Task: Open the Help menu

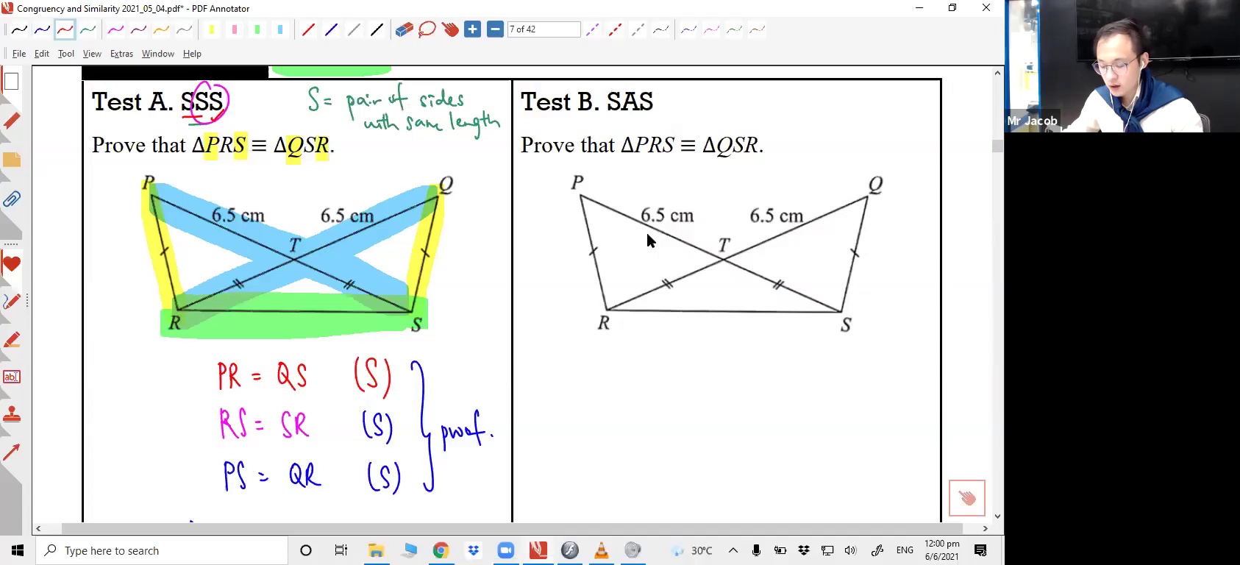Action: coord(192,54)
